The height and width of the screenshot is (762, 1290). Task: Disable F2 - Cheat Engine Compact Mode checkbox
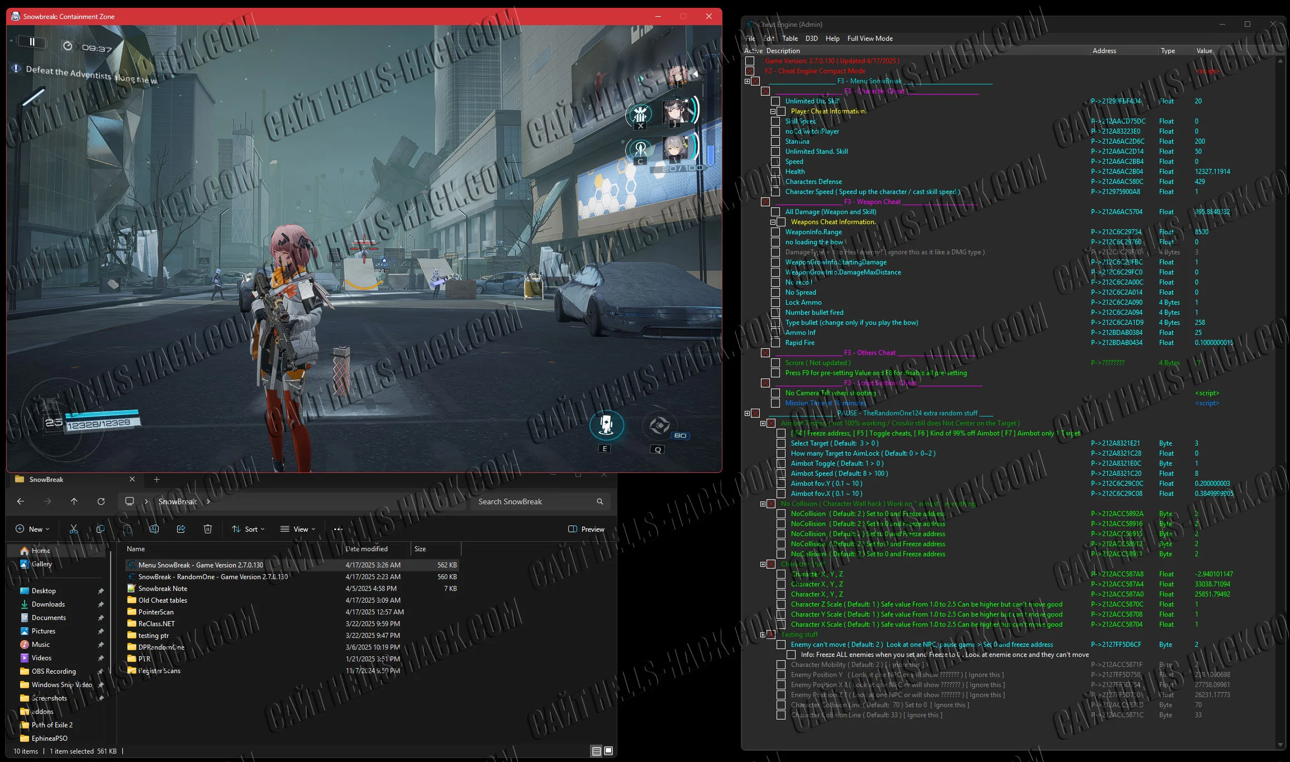pos(750,71)
